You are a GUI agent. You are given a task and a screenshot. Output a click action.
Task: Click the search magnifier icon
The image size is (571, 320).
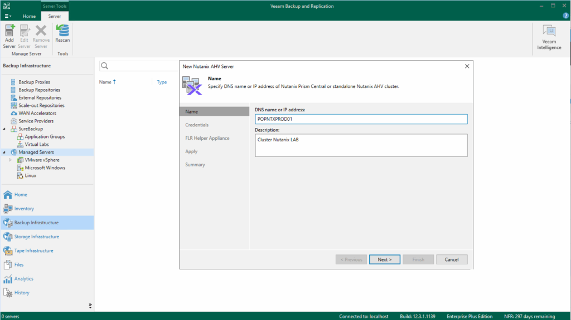coord(104,66)
